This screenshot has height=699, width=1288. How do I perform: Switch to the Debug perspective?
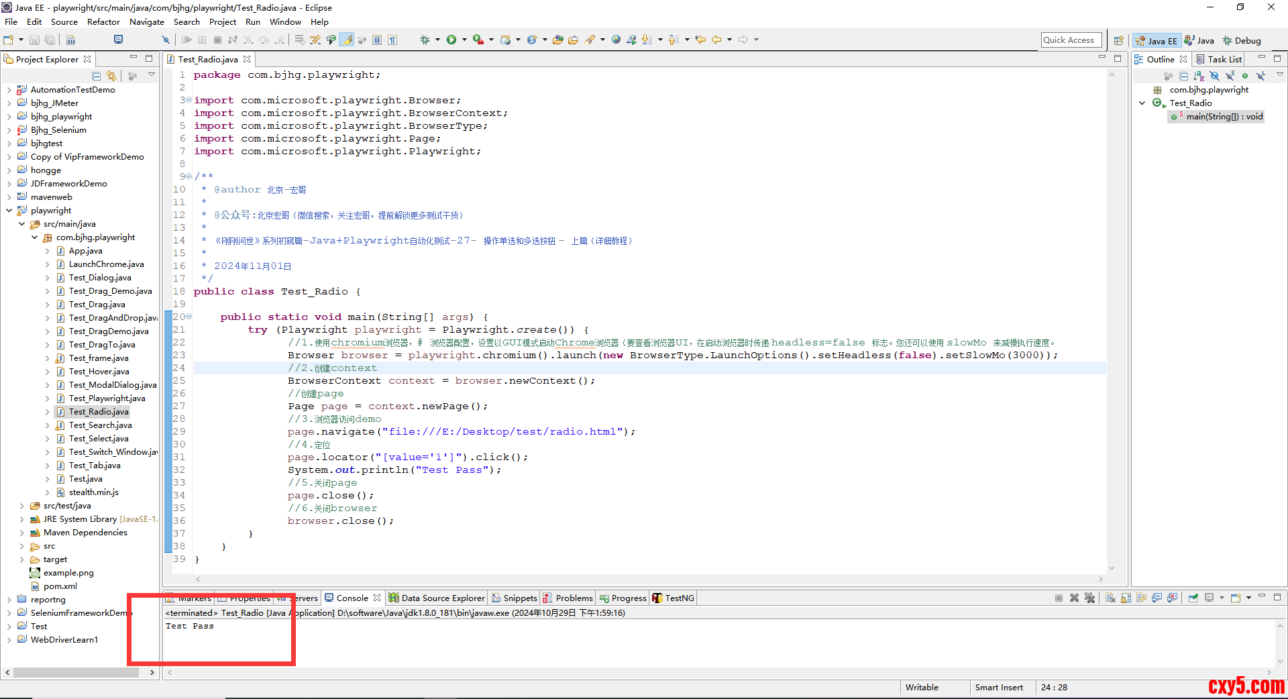[x=1242, y=40]
